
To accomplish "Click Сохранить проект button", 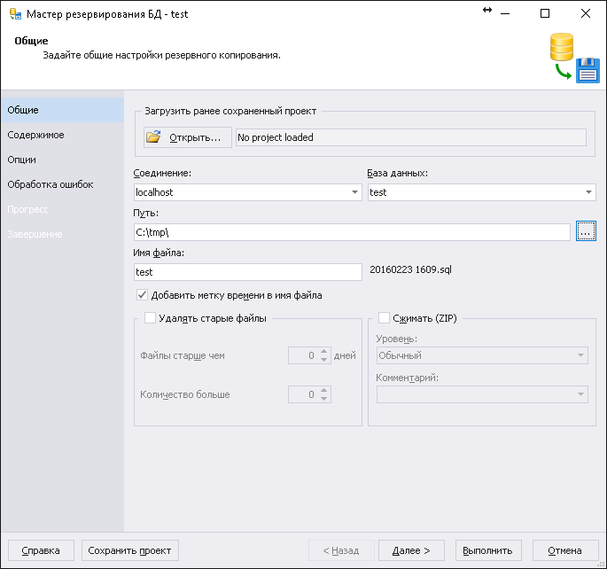I will pyautogui.click(x=129, y=550).
